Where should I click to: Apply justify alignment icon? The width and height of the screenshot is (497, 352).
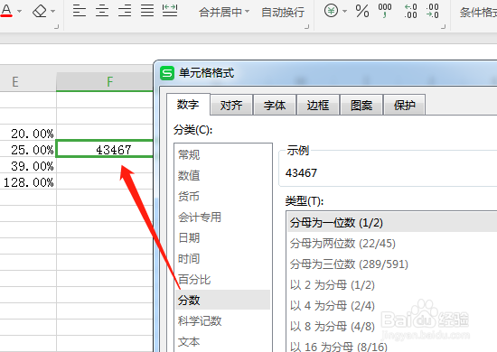point(147,11)
